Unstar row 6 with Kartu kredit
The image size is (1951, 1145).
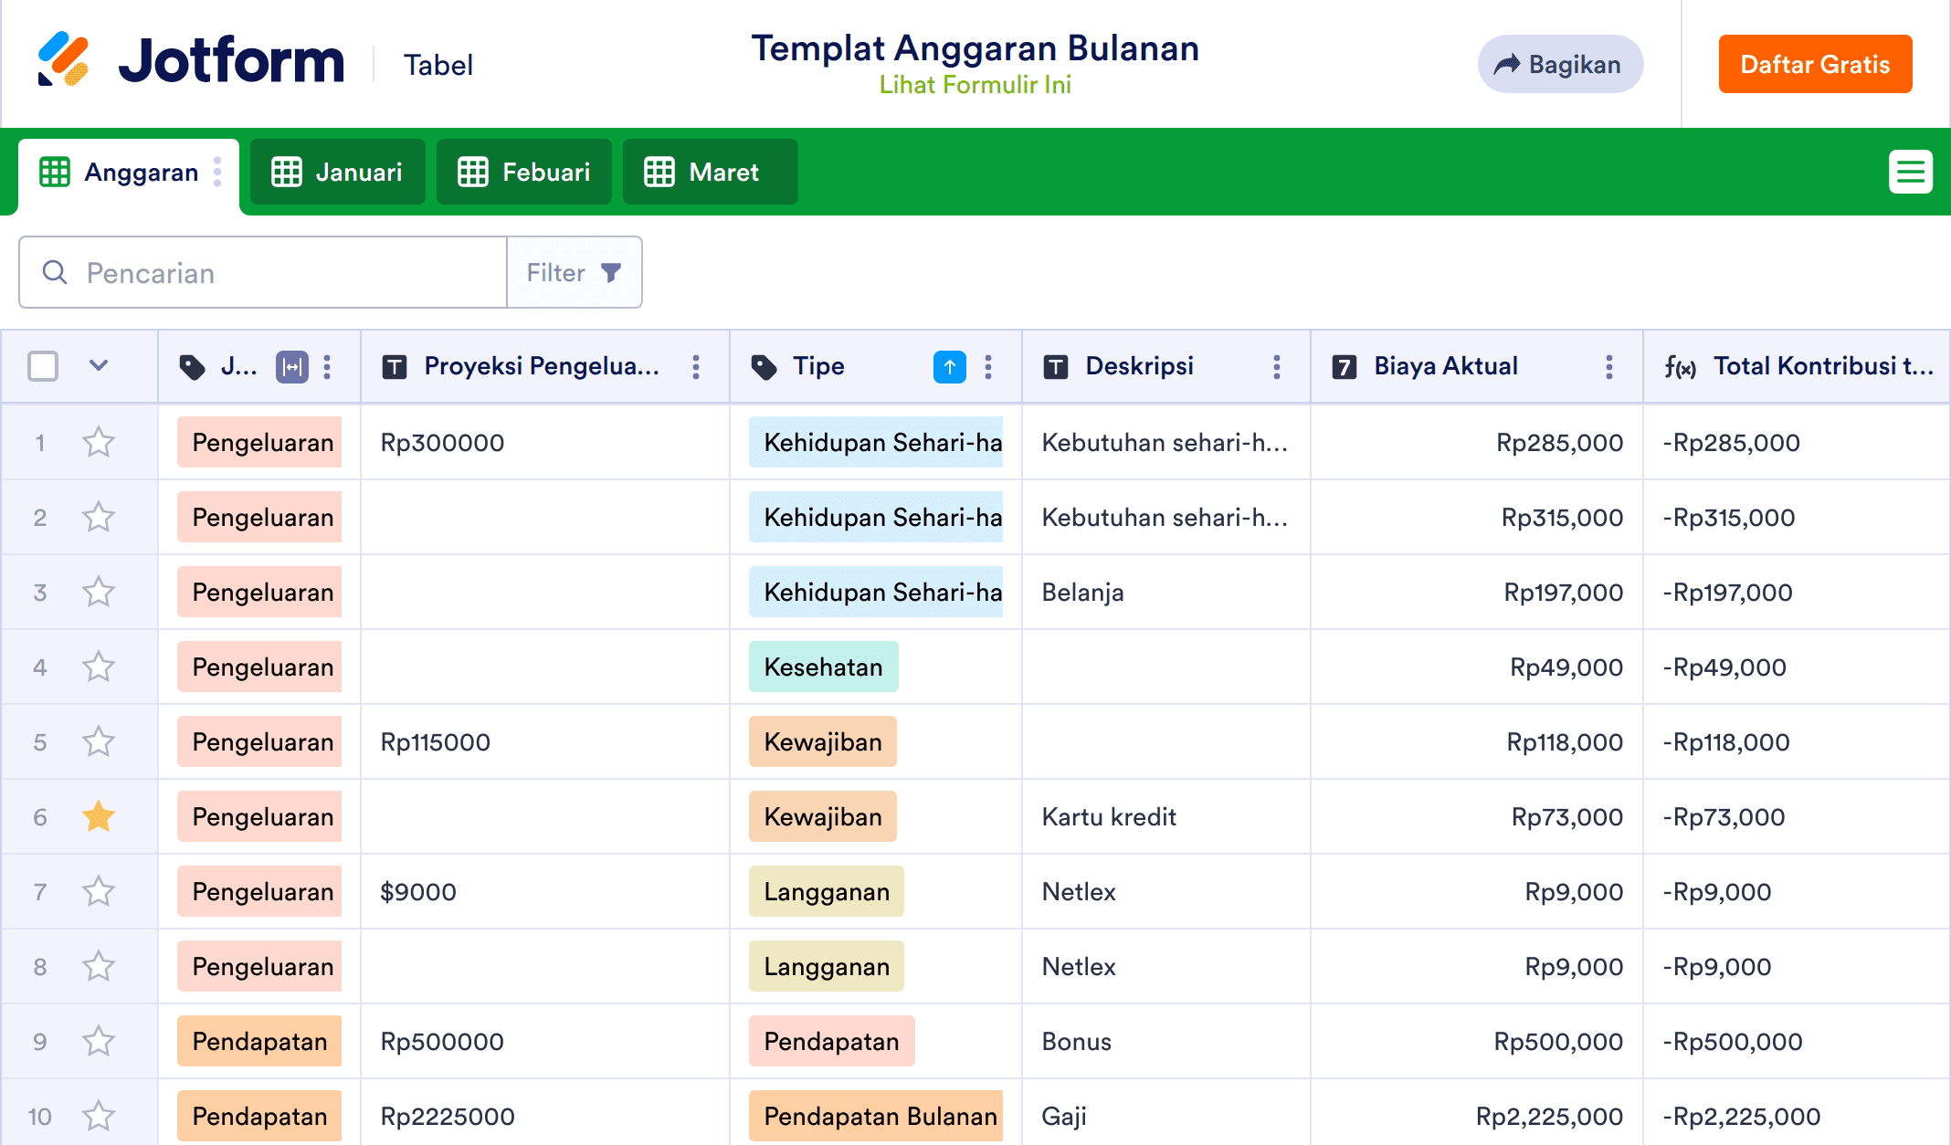98,816
